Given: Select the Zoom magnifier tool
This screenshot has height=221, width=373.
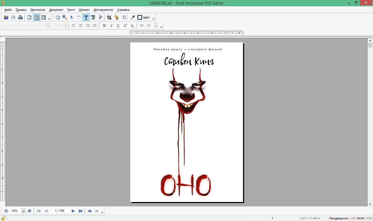Looking at the screenshot, I should (65, 18).
